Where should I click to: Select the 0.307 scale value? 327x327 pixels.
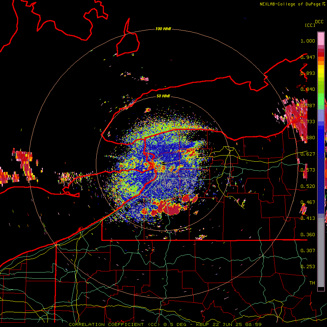point(308,250)
